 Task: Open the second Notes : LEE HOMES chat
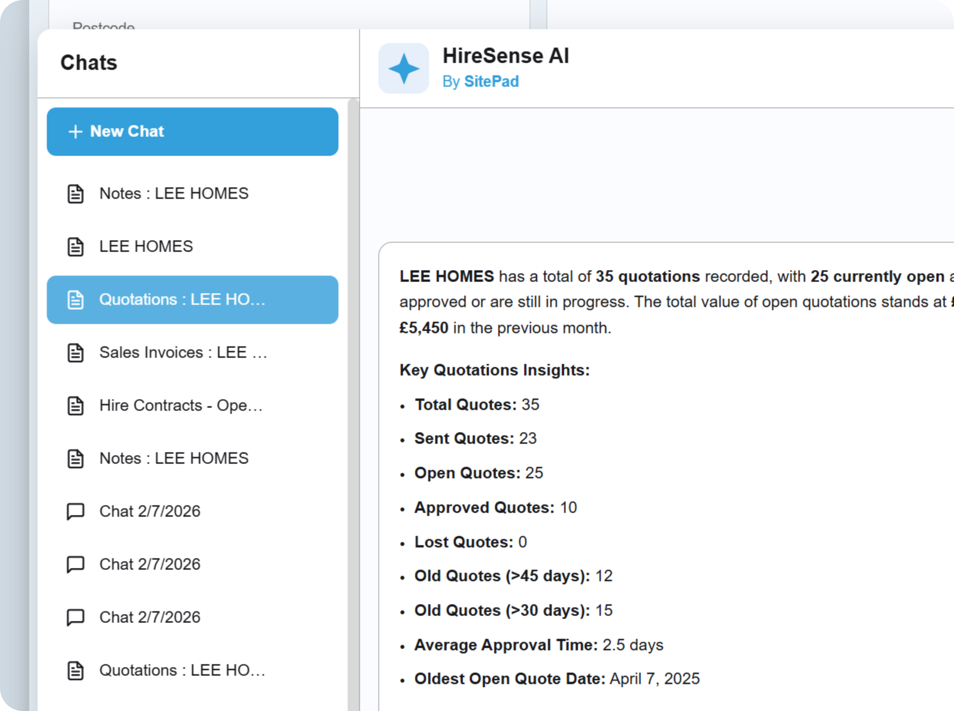[x=174, y=458]
